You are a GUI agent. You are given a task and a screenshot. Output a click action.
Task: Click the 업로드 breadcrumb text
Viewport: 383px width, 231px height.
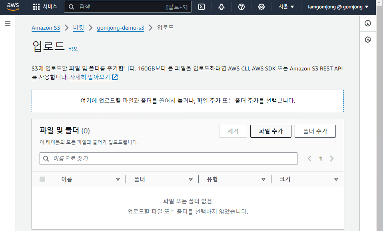[x=166, y=27]
